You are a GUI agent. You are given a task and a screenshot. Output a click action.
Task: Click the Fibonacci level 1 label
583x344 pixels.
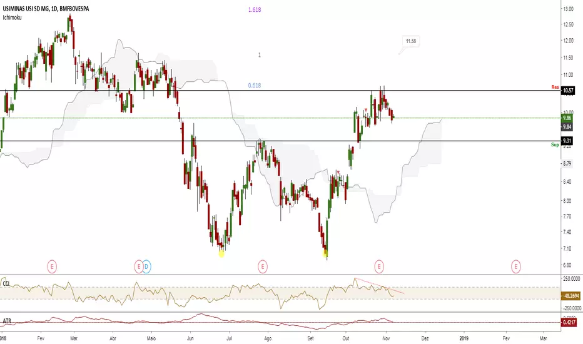click(260, 55)
